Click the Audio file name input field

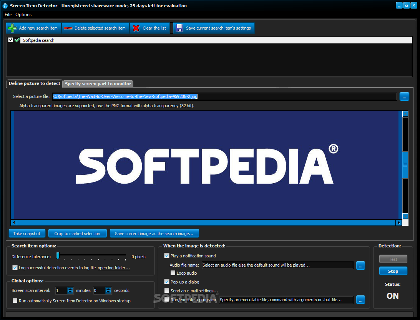pos(277,265)
